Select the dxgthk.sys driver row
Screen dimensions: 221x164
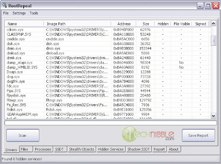[108, 81]
